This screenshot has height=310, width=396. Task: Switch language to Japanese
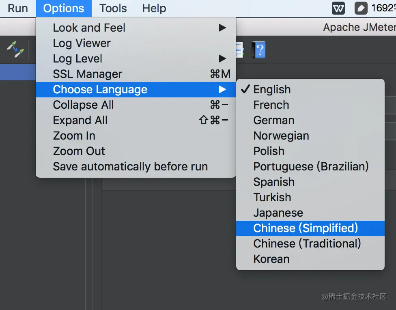[x=310, y=213]
